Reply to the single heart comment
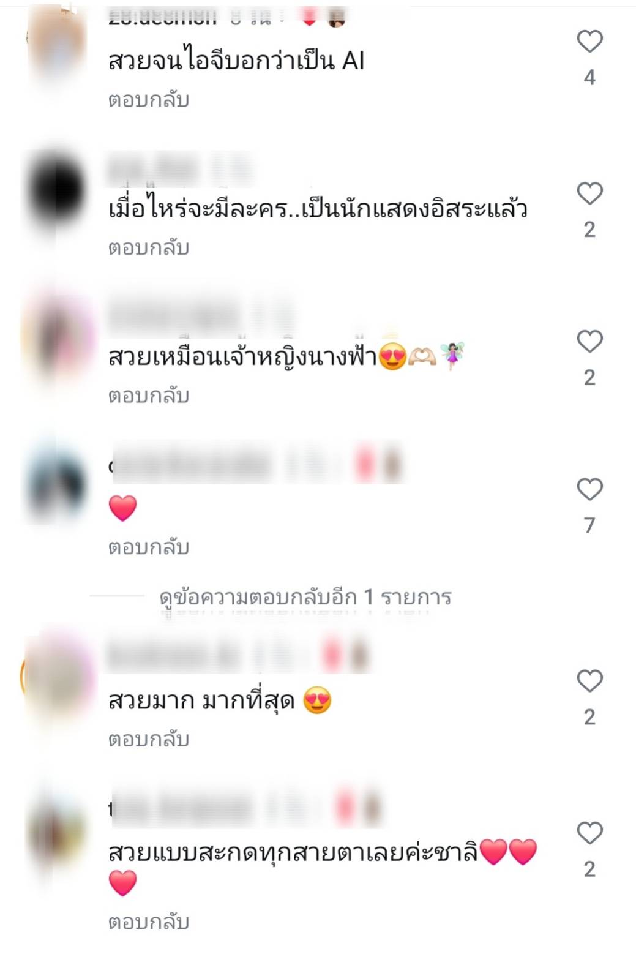636x965 pixels. click(149, 547)
